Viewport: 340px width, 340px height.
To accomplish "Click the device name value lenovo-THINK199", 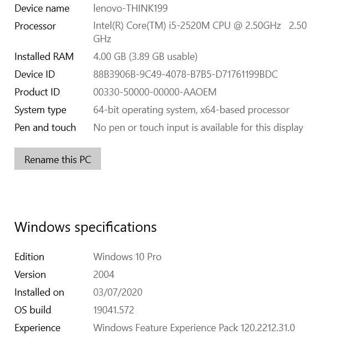I will [x=130, y=8].
